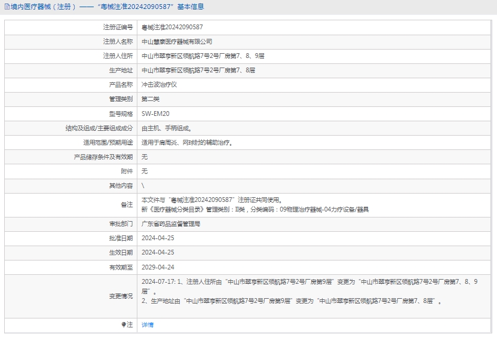Click the 批准日期 row label
Viewport: 497px width, 337px height.
point(121,238)
